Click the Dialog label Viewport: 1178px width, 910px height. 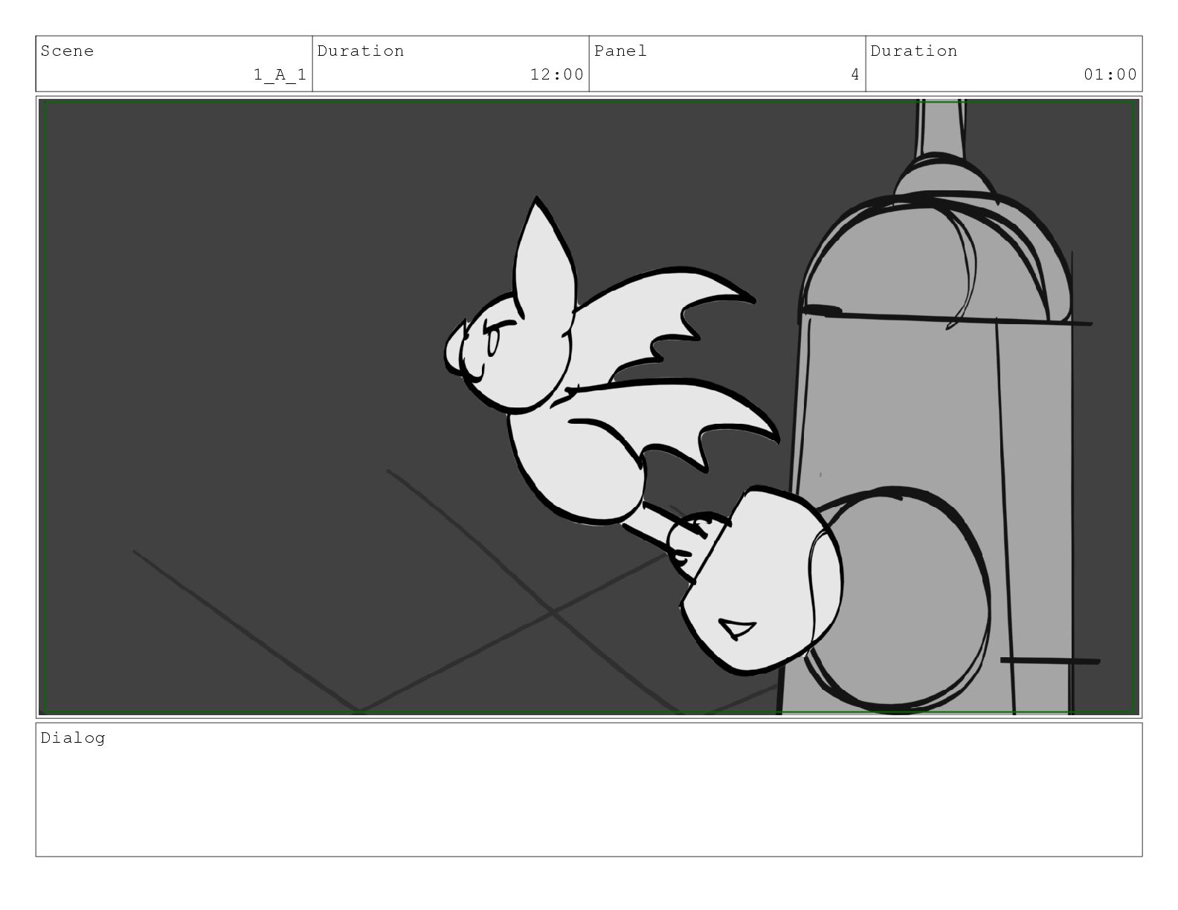pyautogui.click(x=73, y=738)
